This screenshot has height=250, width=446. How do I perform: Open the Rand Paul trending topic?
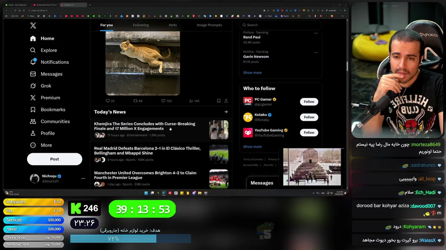252,37
